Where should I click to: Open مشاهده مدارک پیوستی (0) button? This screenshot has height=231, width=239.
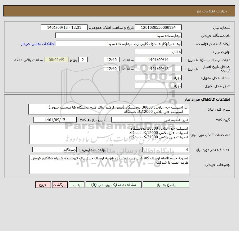[114, 185]
